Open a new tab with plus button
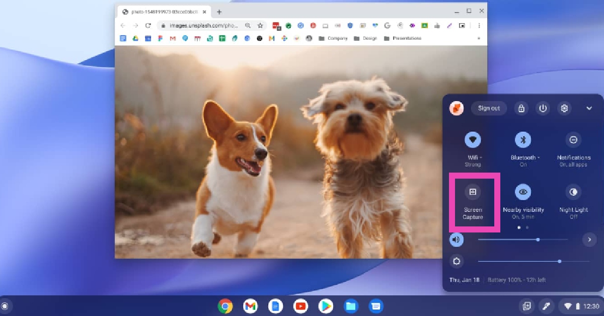Image resolution: width=604 pixels, height=316 pixels. tap(219, 12)
